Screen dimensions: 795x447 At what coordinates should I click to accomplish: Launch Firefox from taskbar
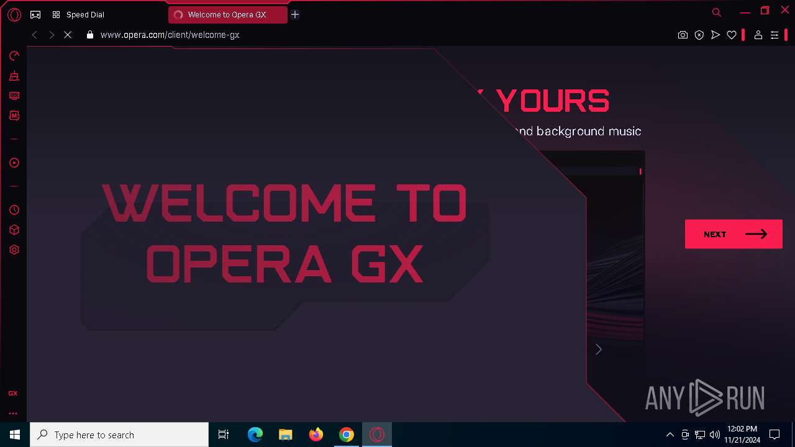[316, 435]
